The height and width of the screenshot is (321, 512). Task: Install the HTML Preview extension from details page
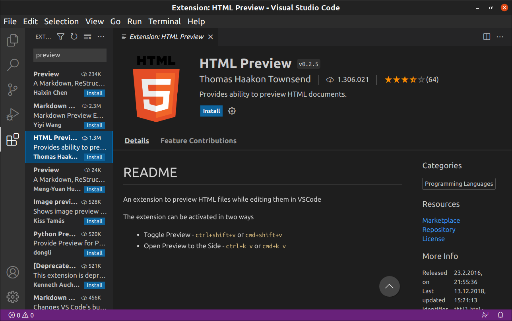point(211,111)
